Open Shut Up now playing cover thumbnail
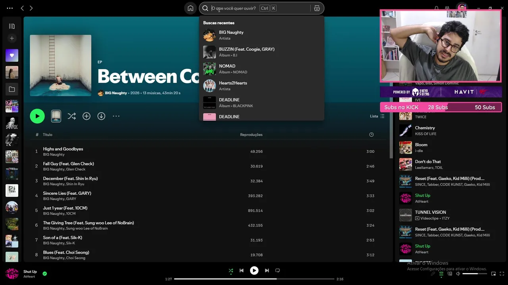The image size is (508, 285). tap(12, 274)
